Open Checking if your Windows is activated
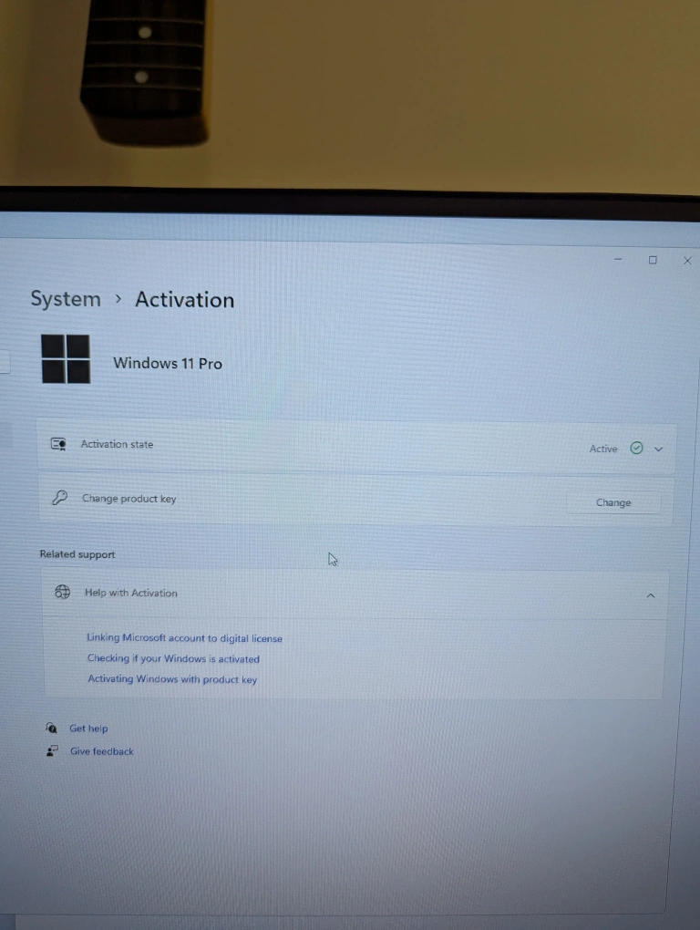700x930 pixels. pos(173,658)
